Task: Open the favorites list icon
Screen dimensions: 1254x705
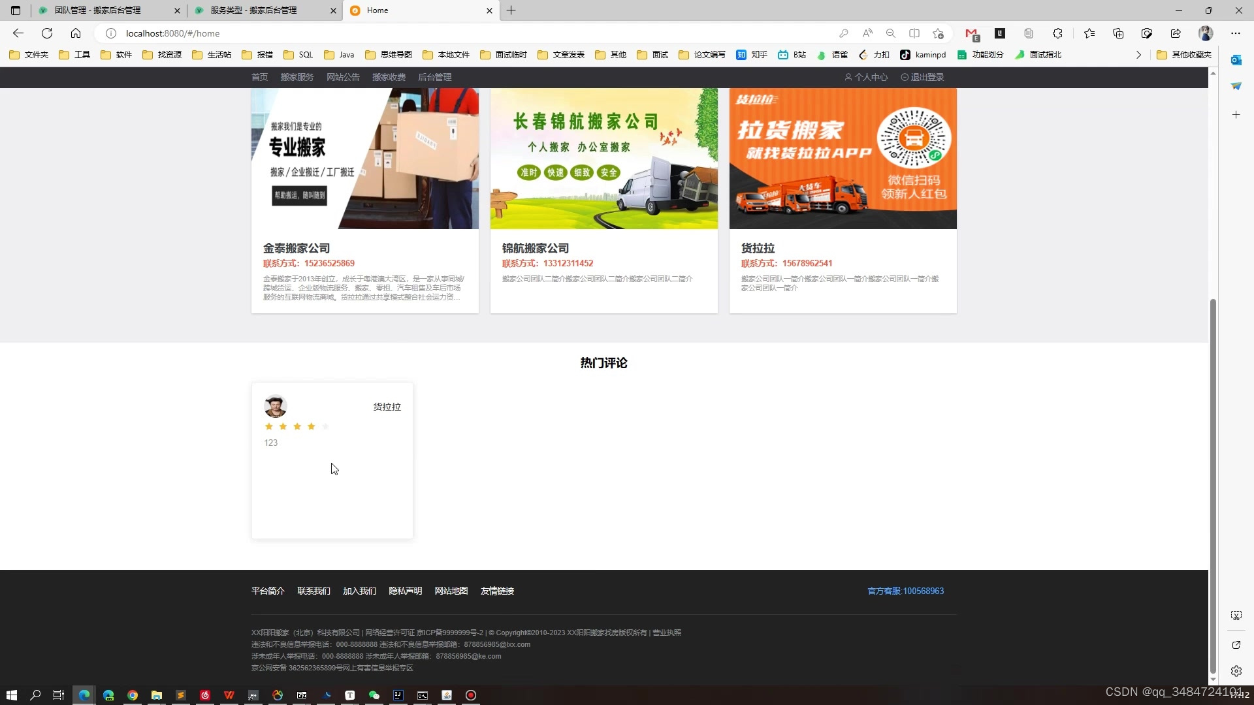Action: click(x=1089, y=33)
